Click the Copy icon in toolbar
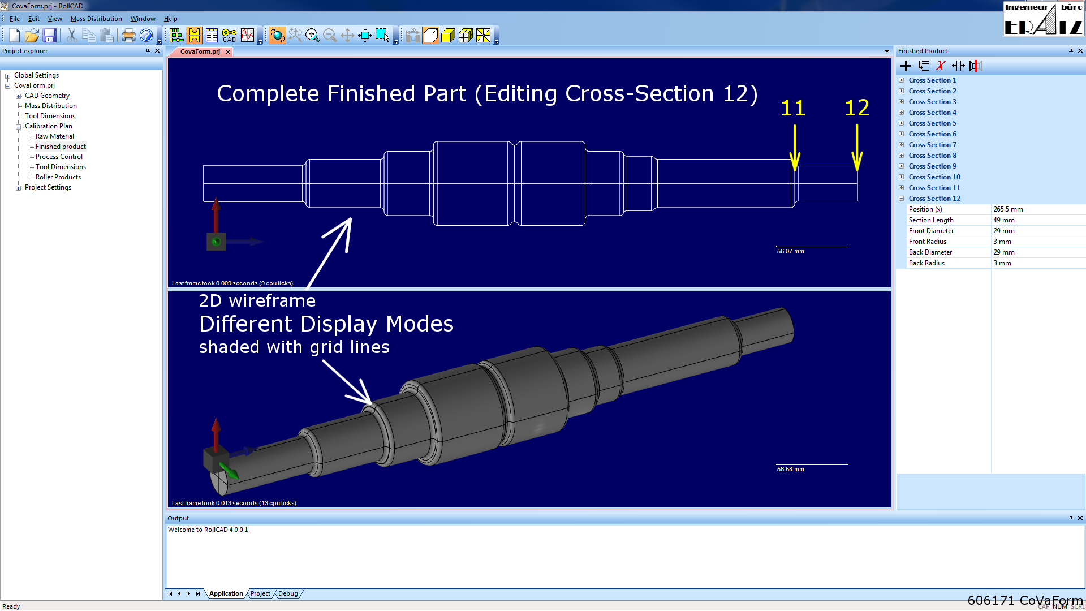 tap(89, 36)
